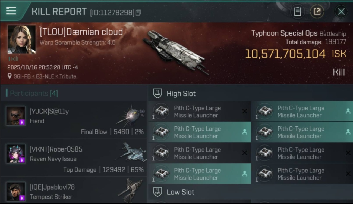Click the X marker on bottom-right launcher

click(x=348, y=174)
